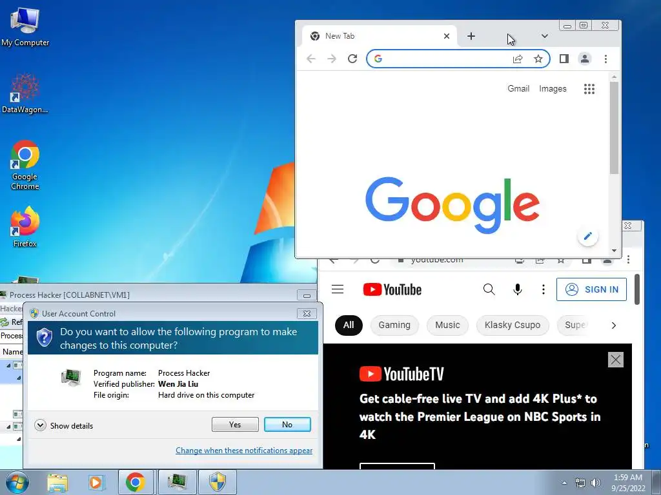Open the Windows Start button
The height and width of the screenshot is (495, 661).
17,482
